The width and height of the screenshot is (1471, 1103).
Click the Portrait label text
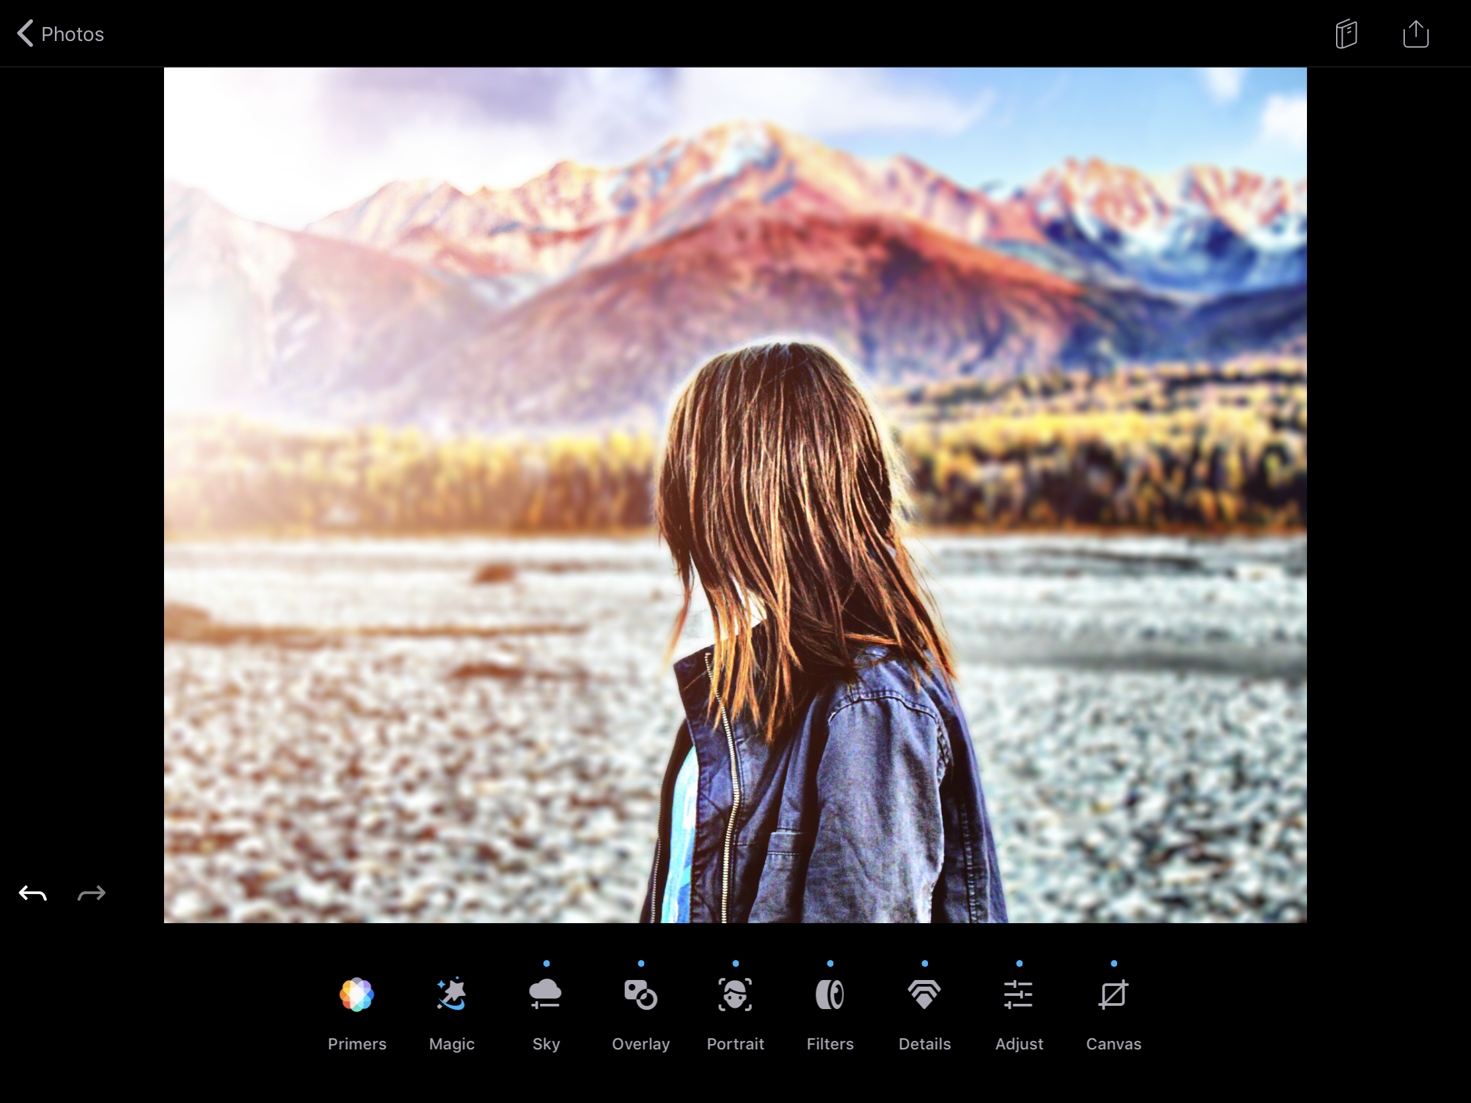(735, 1044)
